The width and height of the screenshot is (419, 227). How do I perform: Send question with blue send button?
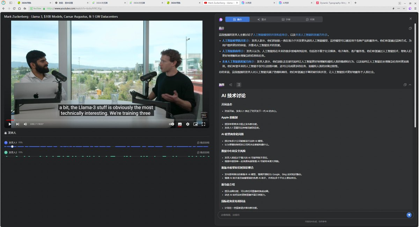(x=409, y=215)
